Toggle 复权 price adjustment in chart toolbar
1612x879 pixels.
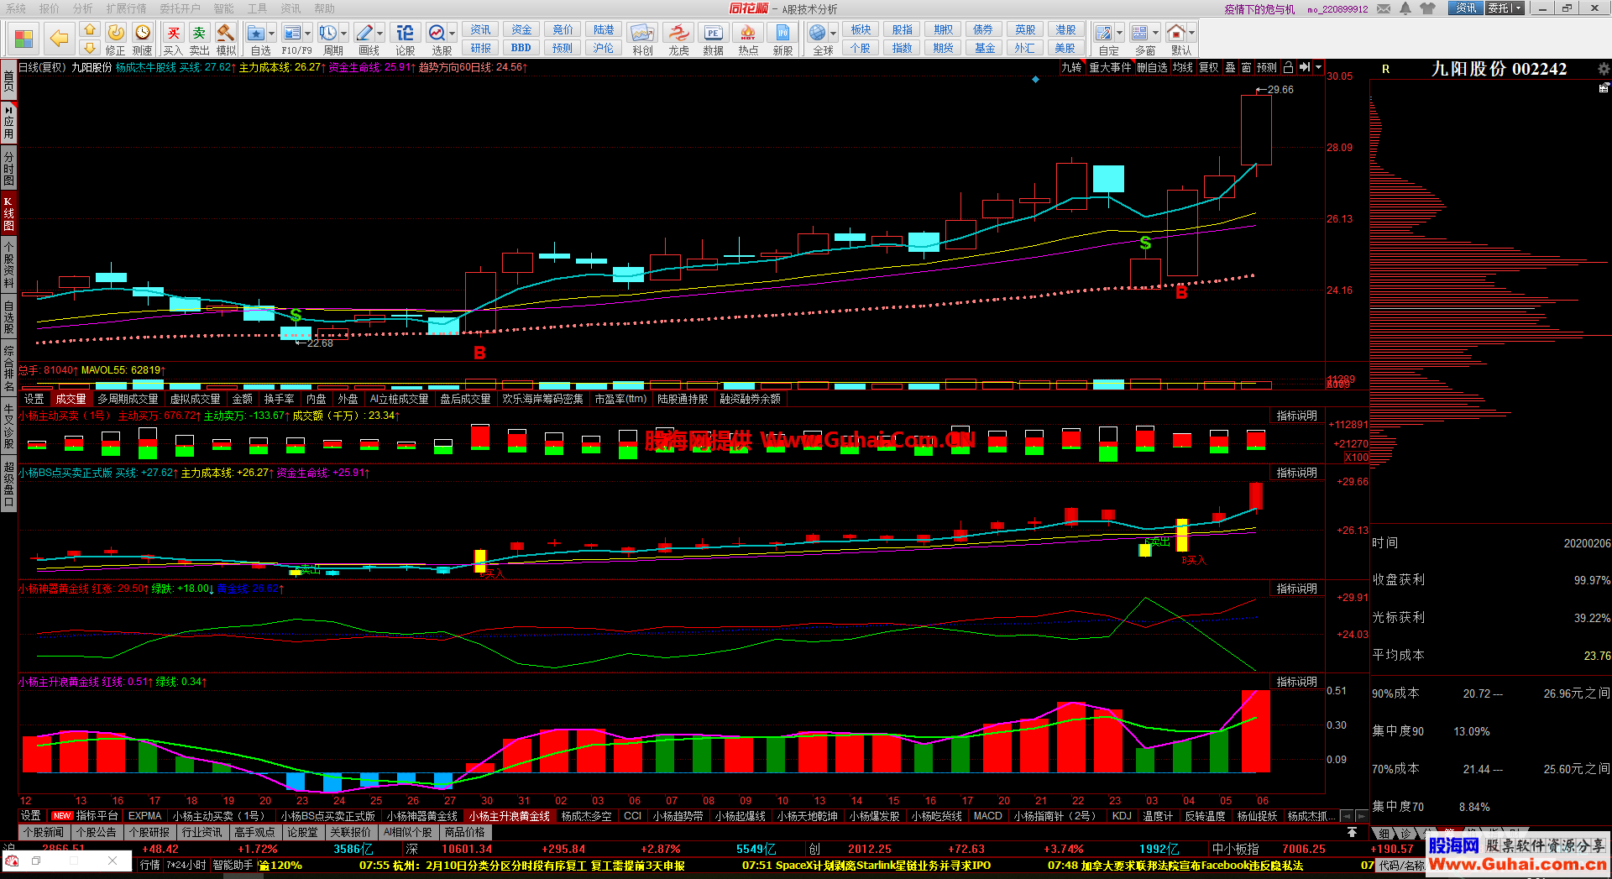(x=1208, y=67)
